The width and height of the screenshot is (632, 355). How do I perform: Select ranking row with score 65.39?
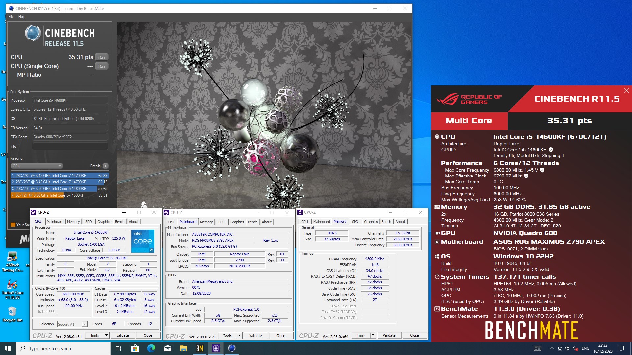pyautogui.click(x=59, y=176)
